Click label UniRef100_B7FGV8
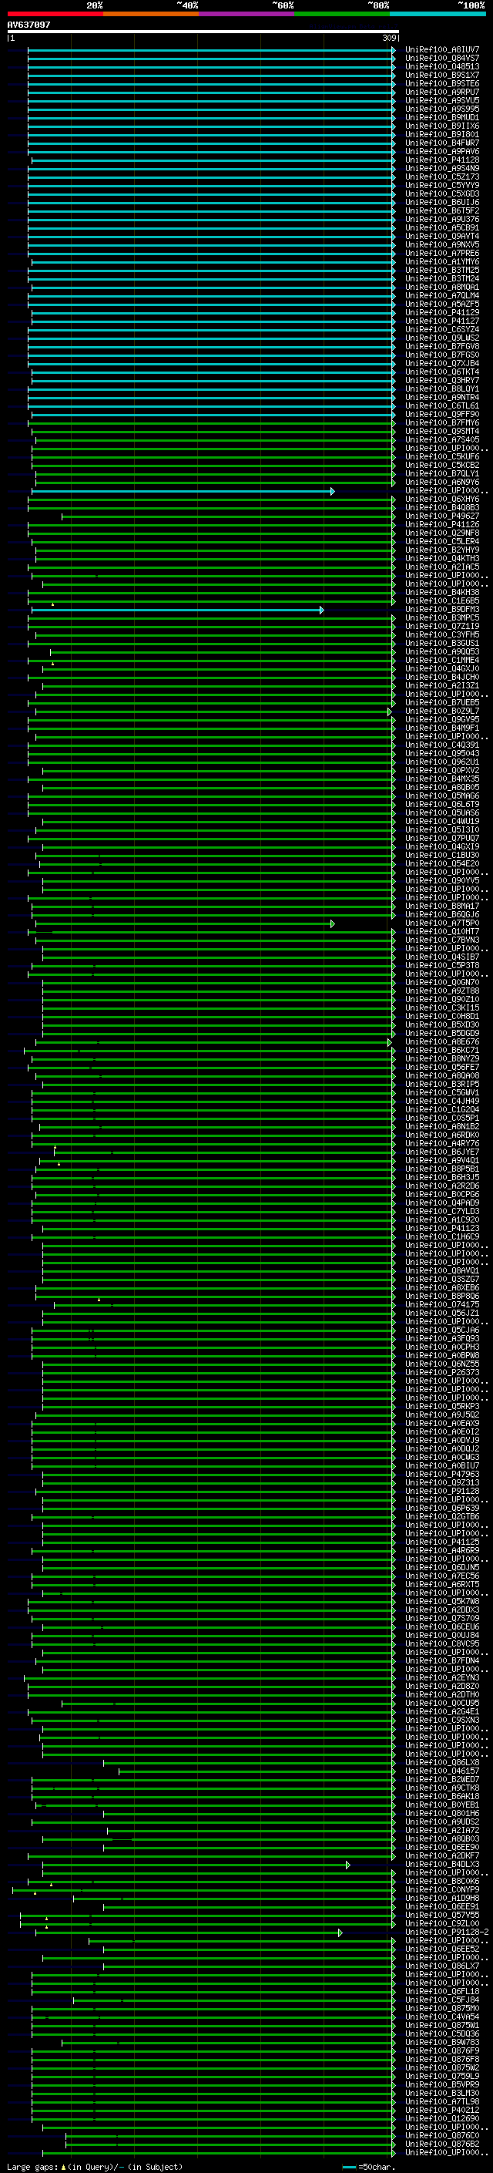The height and width of the screenshot is (2173, 493). pos(442,347)
